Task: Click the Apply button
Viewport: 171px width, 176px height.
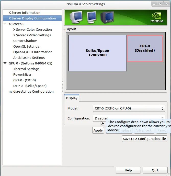Action: click(98, 130)
